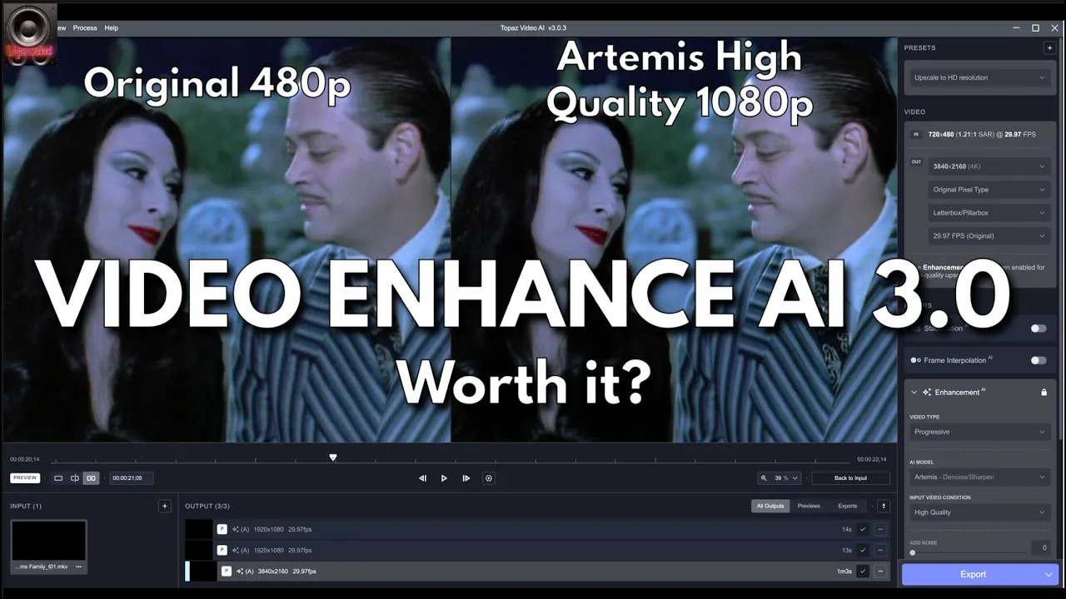Click the Export button

coord(973,574)
